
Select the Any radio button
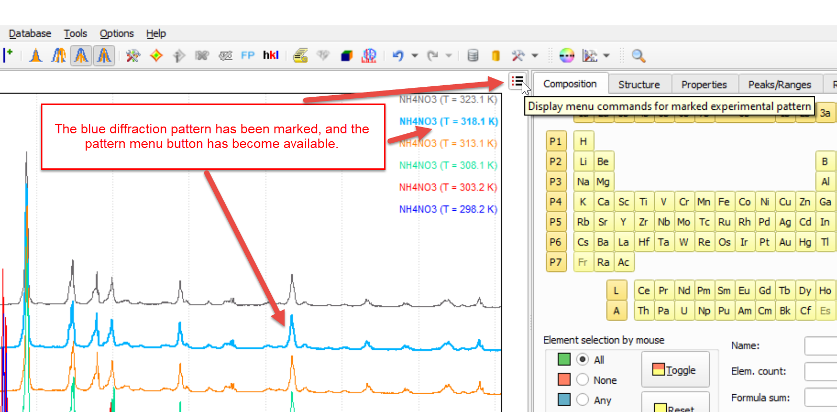582,400
